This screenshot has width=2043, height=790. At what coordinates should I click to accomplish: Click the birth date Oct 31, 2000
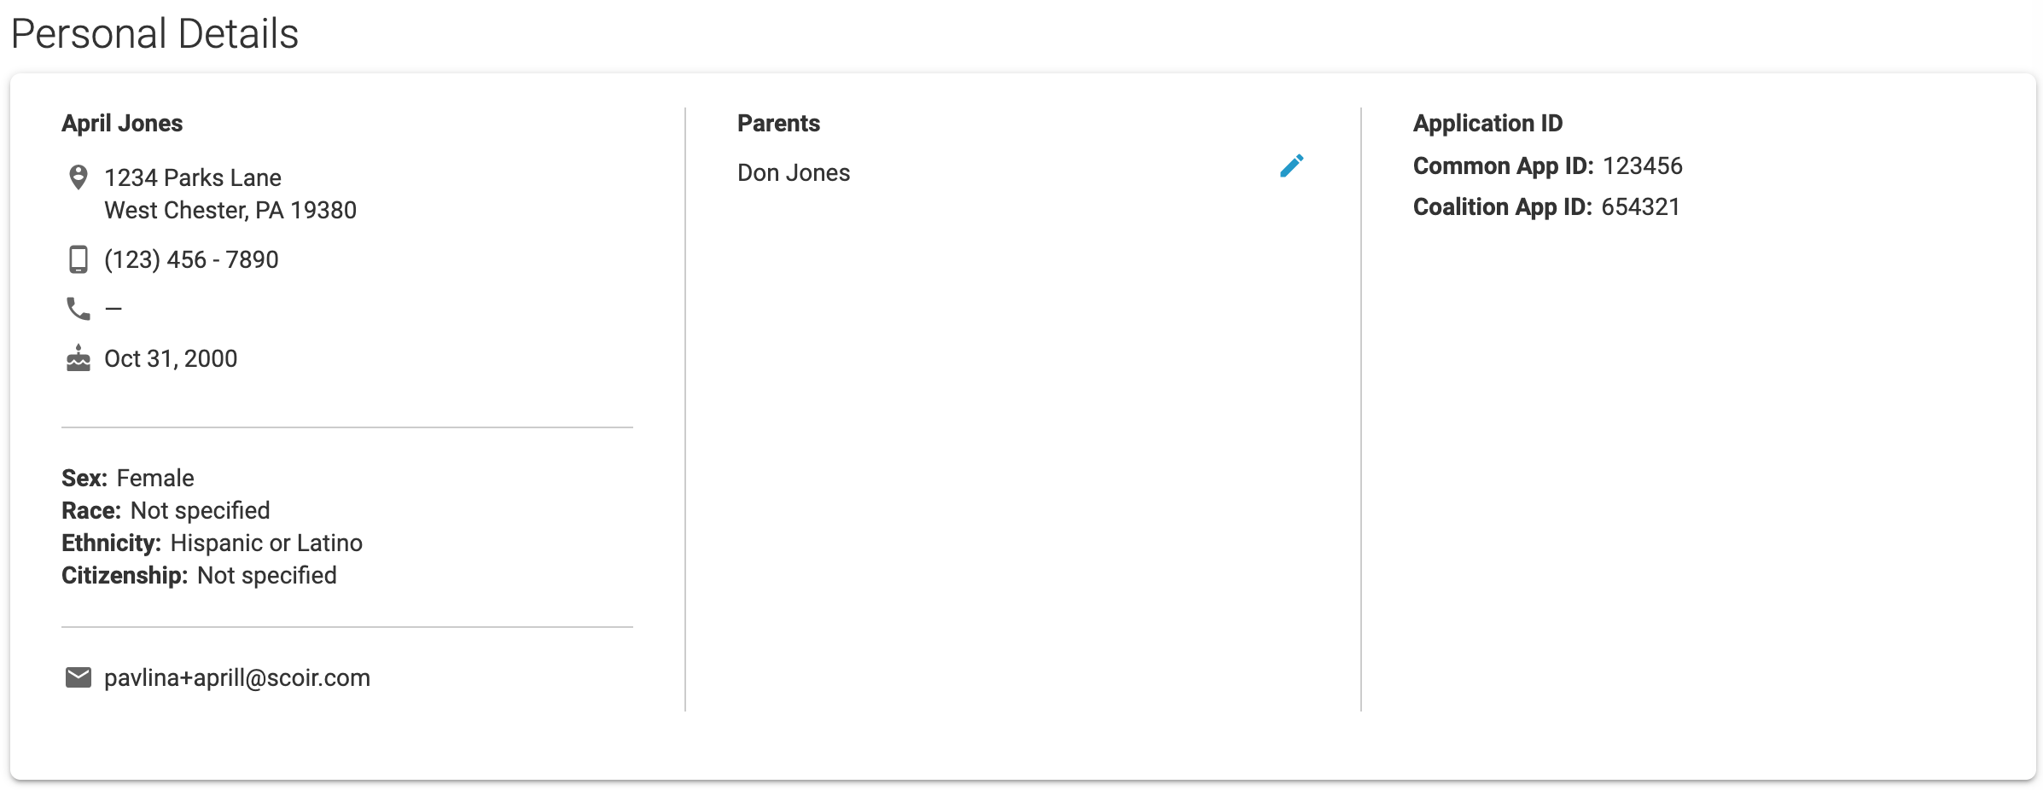click(171, 358)
